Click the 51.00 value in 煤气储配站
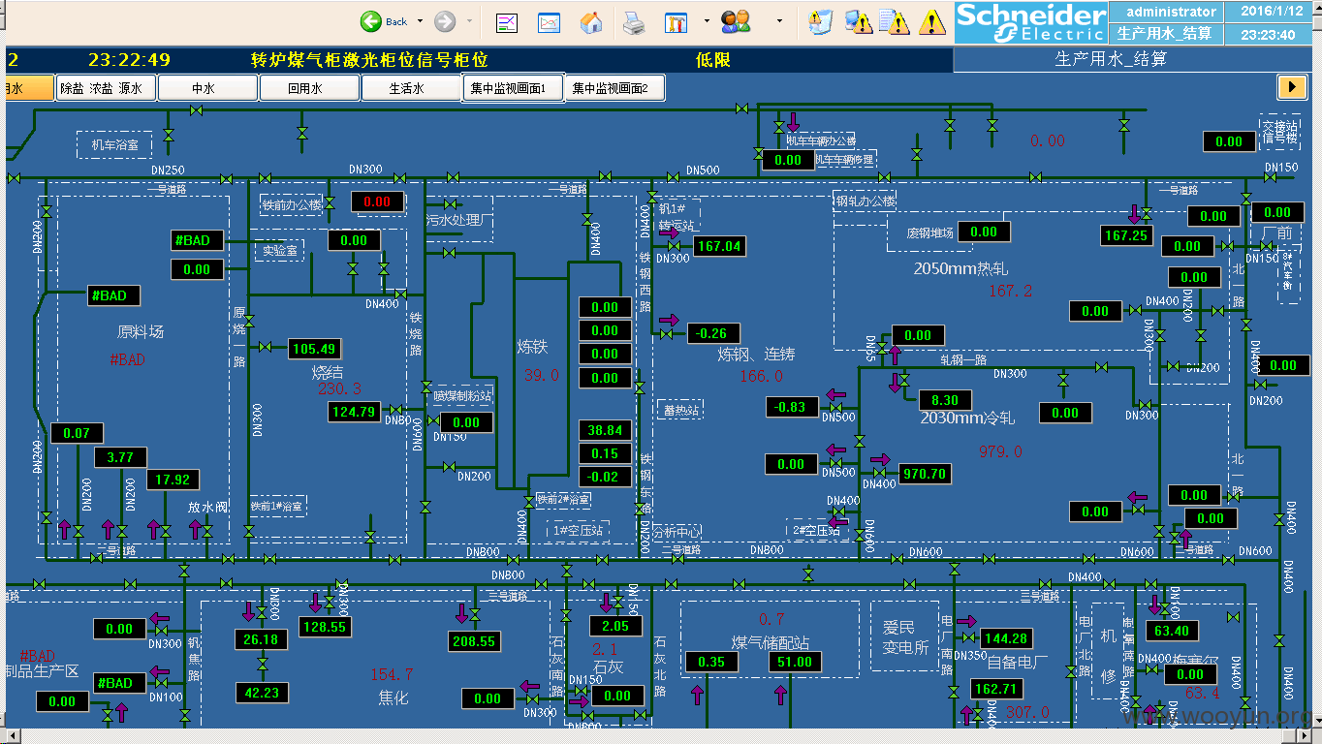The width and height of the screenshot is (1322, 744). [796, 662]
